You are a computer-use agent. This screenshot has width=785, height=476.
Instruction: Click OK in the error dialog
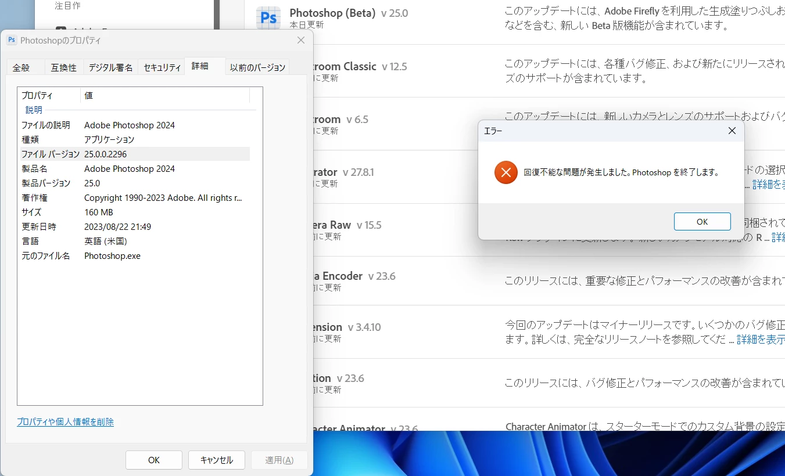(x=702, y=222)
